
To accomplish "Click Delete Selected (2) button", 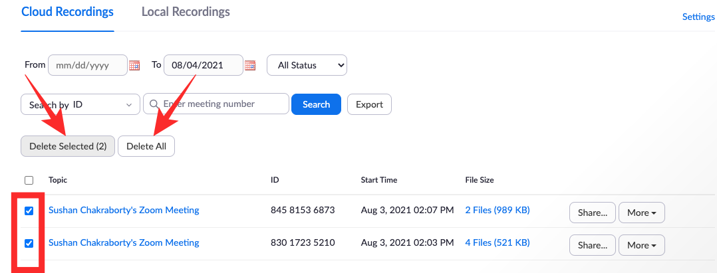I will (x=68, y=146).
